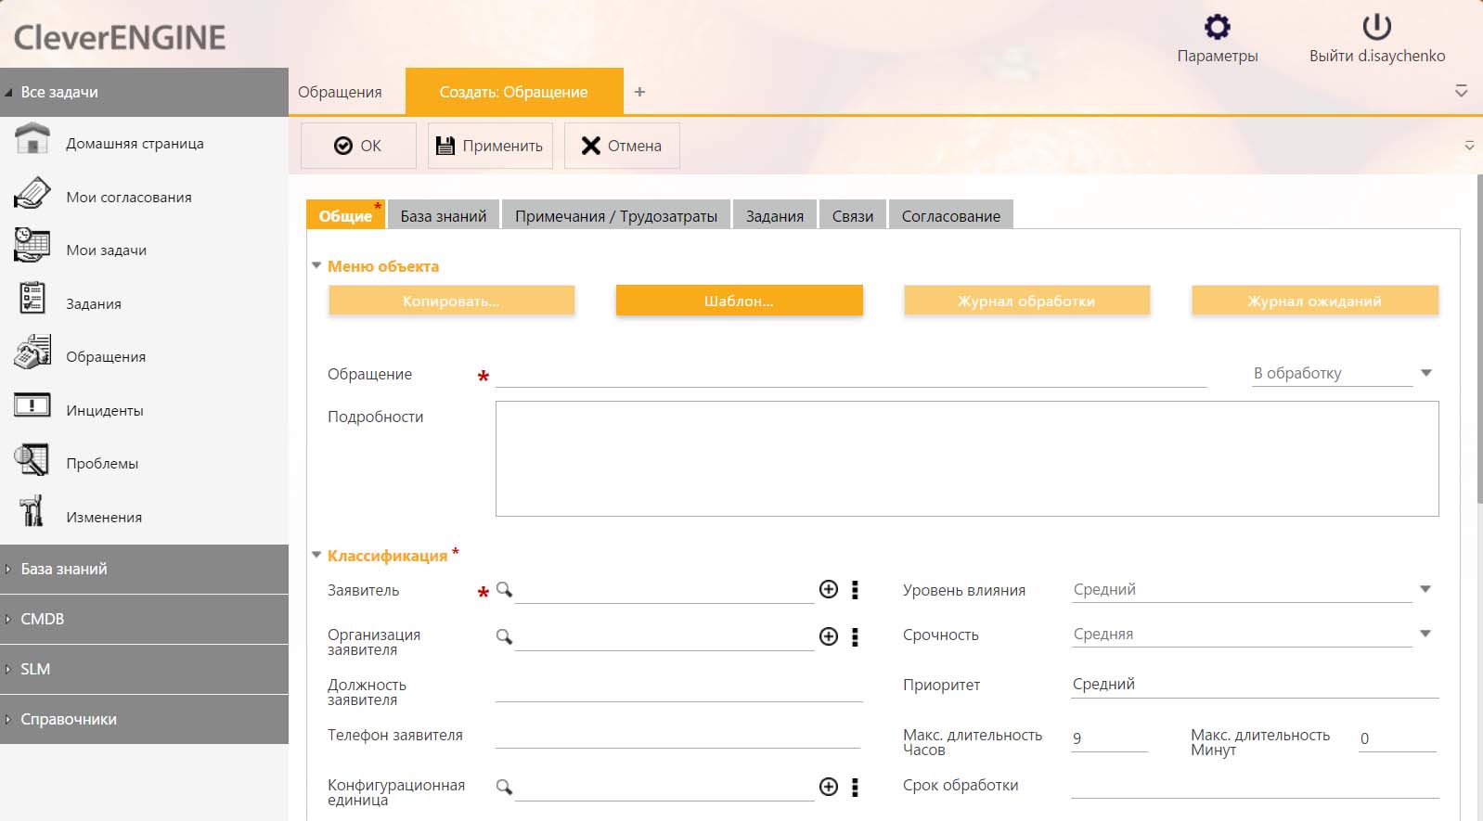Focus the Организация заявителя input field
Viewport: 1483px width, 821px height.
[664, 637]
